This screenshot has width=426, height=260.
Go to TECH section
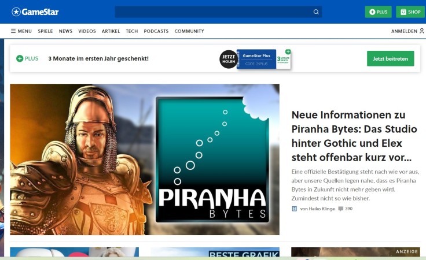click(x=132, y=31)
